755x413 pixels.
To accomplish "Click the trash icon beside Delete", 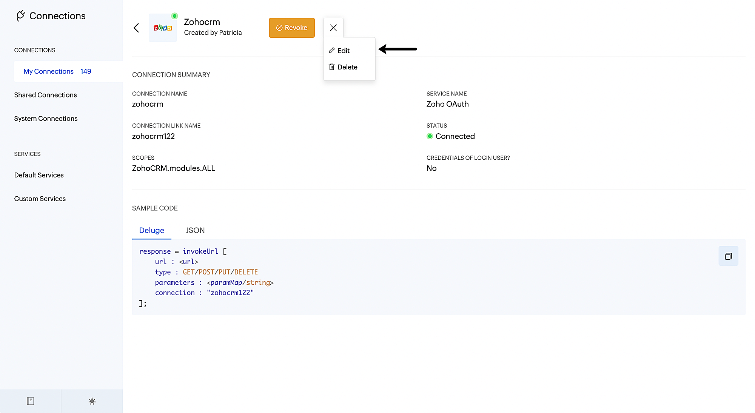I will click(332, 67).
